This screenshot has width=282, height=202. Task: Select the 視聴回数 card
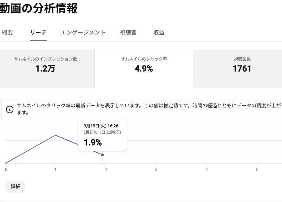coord(237,69)
